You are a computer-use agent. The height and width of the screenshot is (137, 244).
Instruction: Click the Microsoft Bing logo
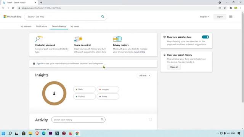[x=13, y=17]
